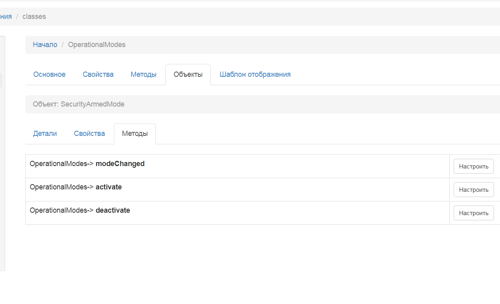The height and width of the screenshot is (304, 500).
Task: Open the Шаблон отображения tab
Action: (255, 74)
